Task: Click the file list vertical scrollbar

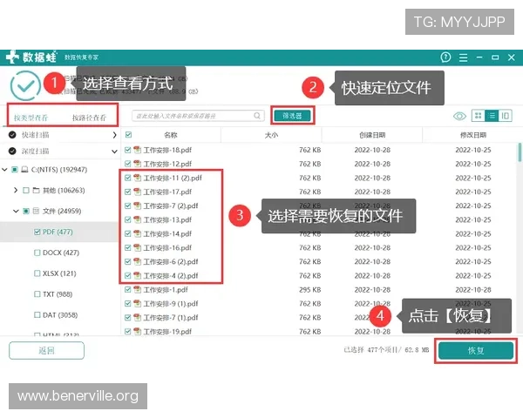Action: click(520, 152)
